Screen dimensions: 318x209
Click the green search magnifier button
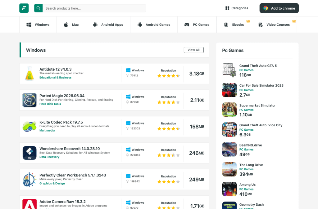38,8
